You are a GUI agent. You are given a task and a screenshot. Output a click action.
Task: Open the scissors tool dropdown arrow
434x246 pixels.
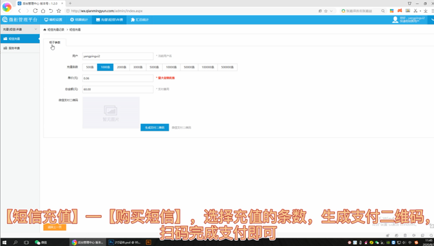(420, 11)
